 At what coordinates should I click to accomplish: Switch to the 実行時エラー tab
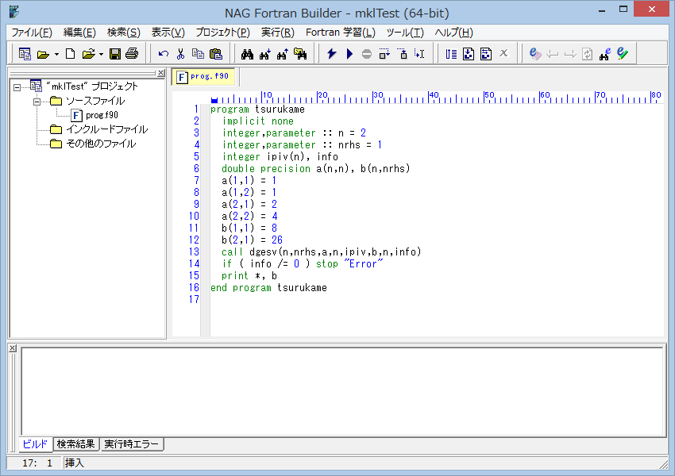[133, 443]
